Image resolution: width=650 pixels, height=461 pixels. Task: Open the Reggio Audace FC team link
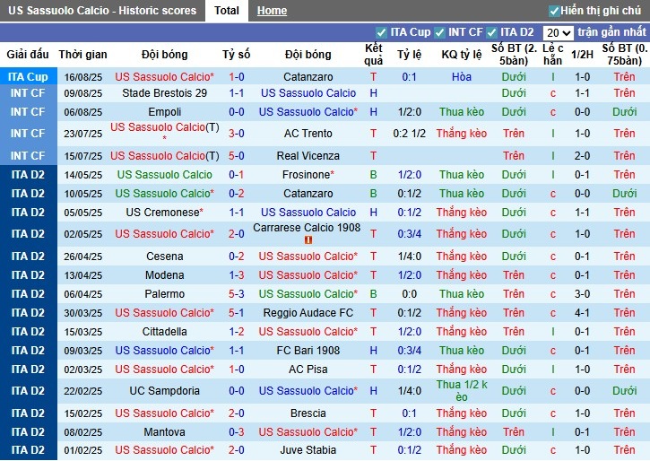click(308, 313)
